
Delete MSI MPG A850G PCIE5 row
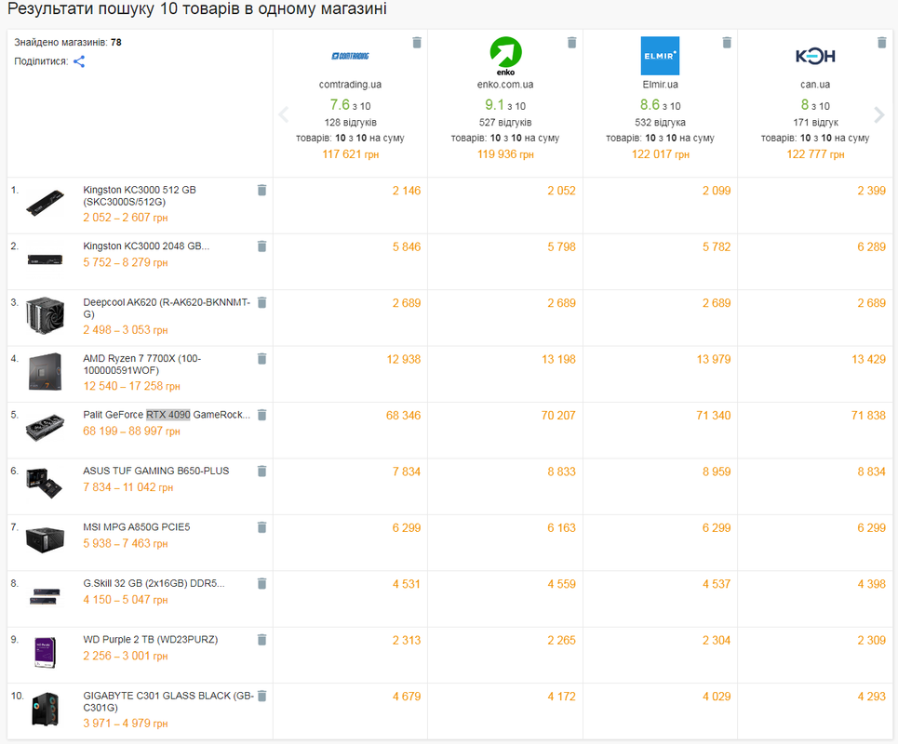pos(261,527)
